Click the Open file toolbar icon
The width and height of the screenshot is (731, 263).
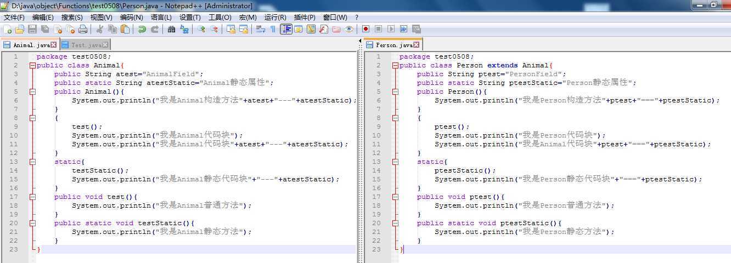(x=20, y=29)
